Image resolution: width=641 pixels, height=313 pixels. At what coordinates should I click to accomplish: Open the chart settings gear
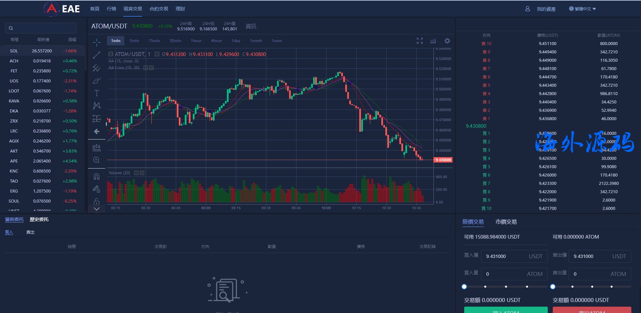[447, 41]
